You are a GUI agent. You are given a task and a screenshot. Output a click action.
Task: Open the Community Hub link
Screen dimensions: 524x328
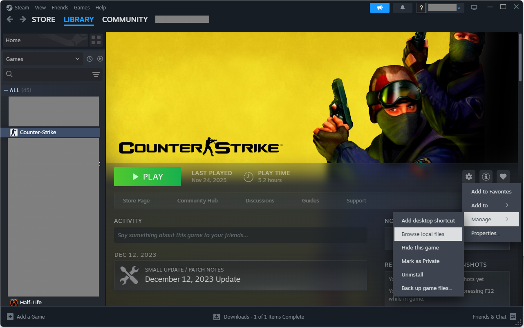point(197,200)
